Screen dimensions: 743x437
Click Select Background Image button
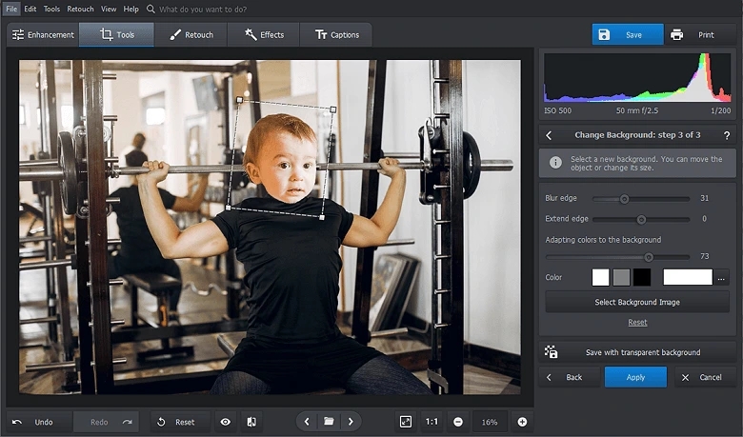636,302
